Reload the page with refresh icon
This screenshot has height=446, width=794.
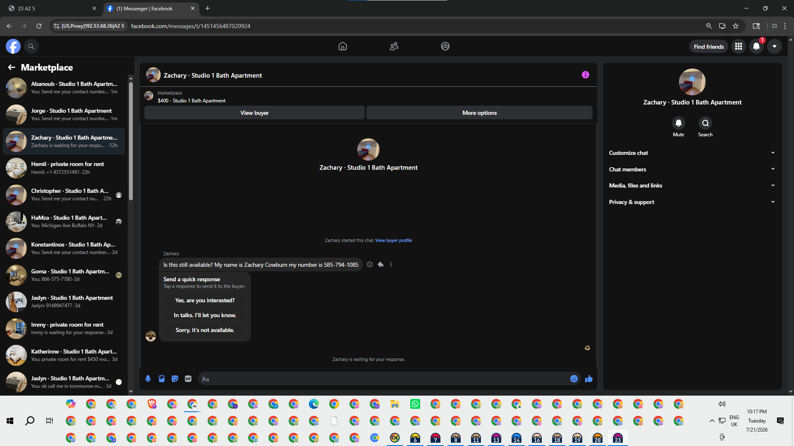click(39, 26)
